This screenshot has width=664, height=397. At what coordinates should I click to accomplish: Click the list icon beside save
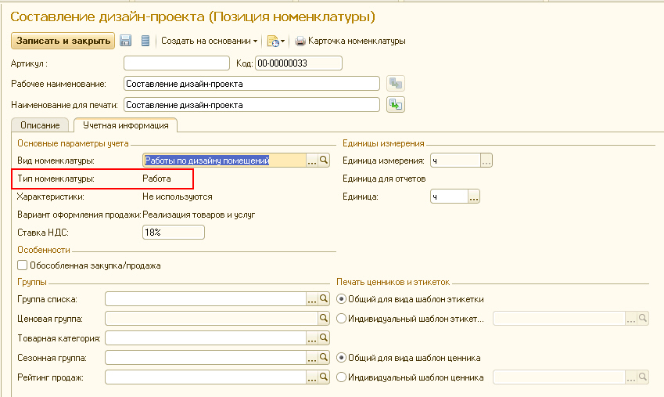(145, 41)
